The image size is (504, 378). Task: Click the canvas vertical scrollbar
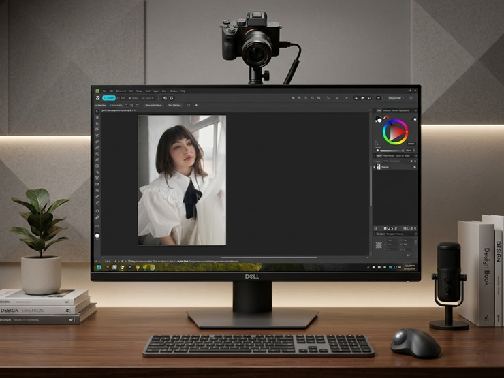click(371, 187)
